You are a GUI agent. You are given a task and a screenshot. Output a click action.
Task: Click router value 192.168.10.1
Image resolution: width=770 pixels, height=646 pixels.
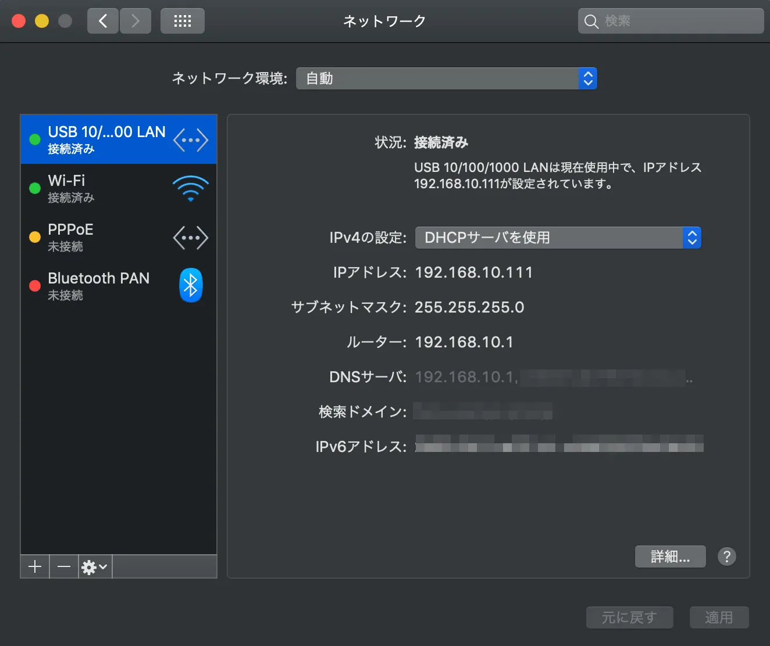[464, 342]
